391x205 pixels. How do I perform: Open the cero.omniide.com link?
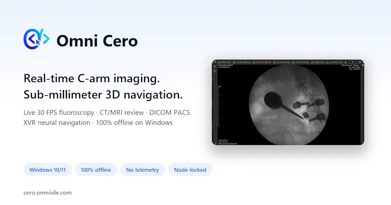pos(47,192)
